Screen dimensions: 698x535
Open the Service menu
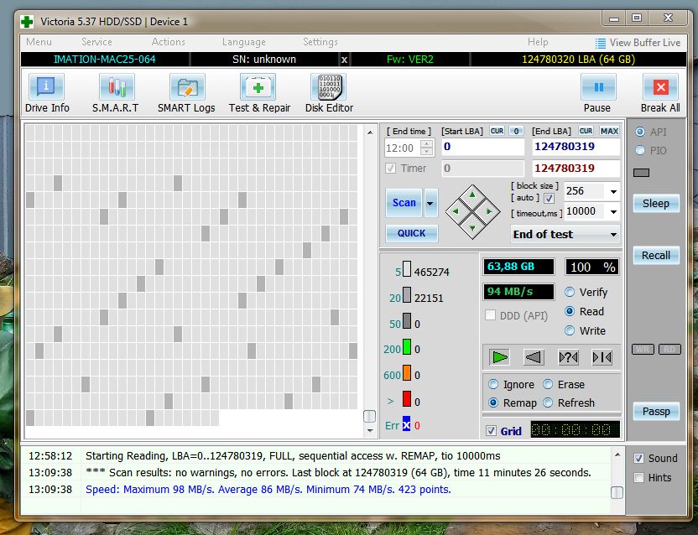tap(96, 42)
